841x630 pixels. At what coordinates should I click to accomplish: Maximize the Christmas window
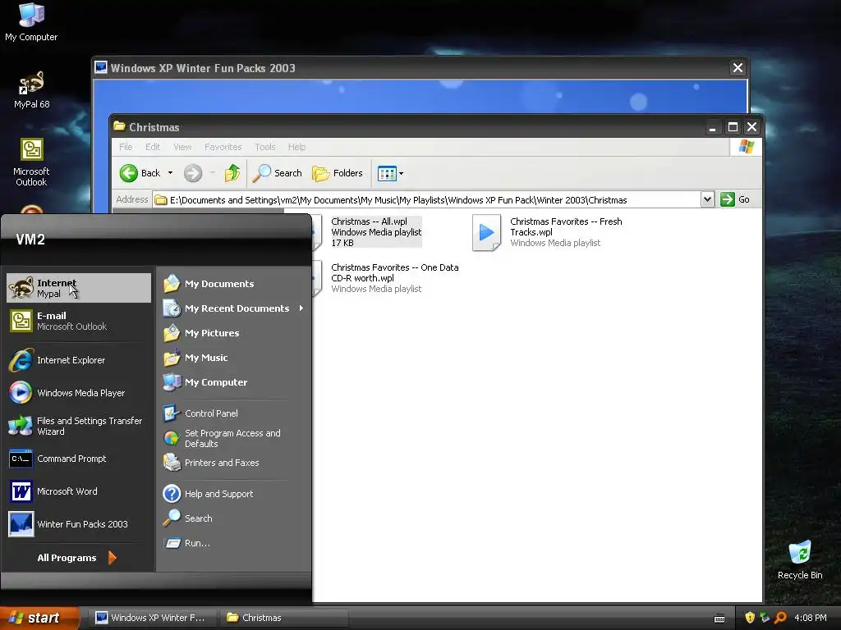click(x=733, y=127)
